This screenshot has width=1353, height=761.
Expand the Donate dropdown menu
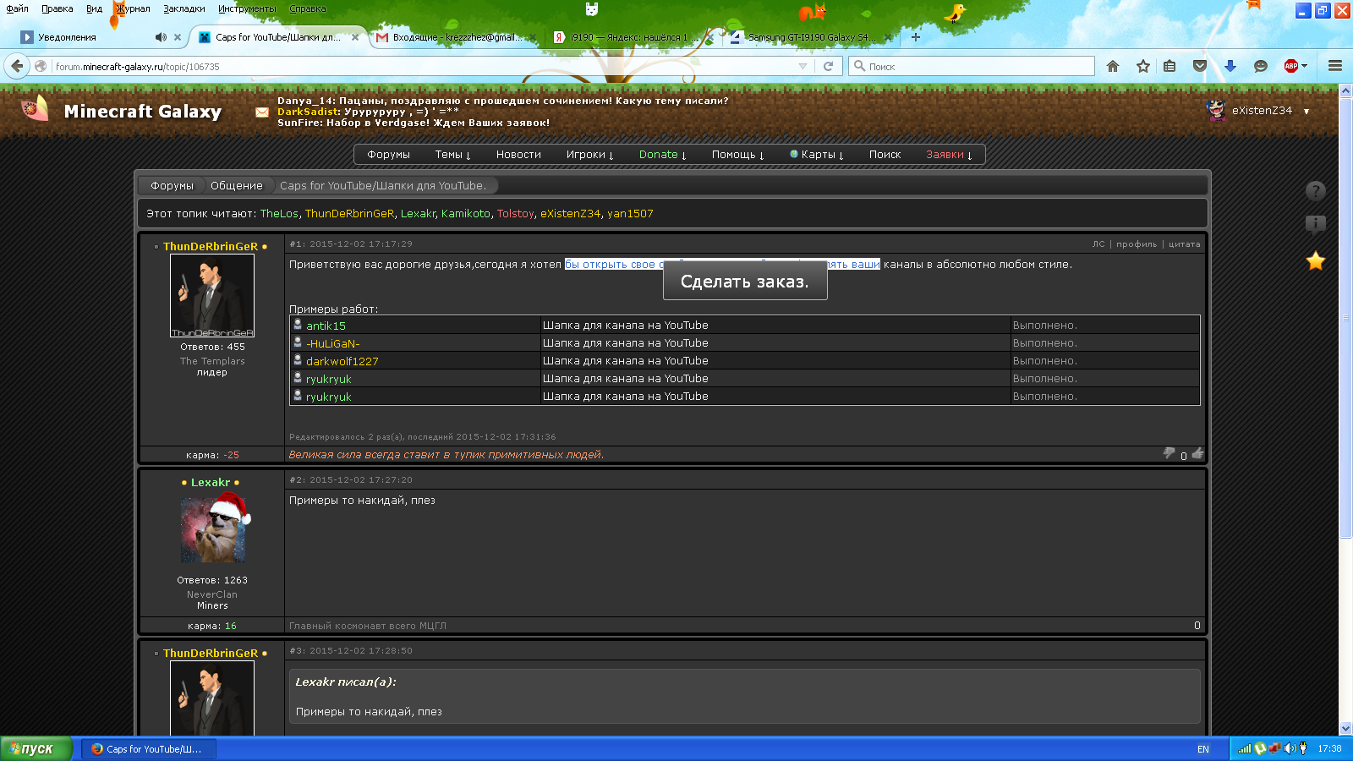coord(662,155)
